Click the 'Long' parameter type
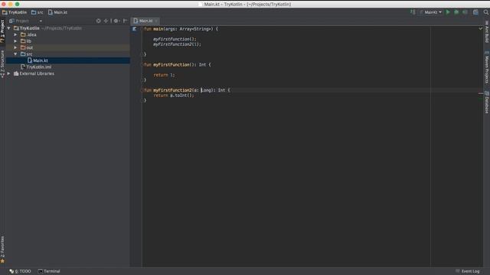 pos(206,90)
